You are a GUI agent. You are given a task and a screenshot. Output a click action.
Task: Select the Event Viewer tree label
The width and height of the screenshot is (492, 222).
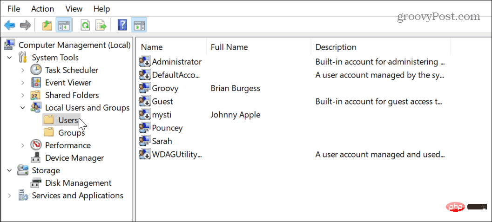(68, 83)
